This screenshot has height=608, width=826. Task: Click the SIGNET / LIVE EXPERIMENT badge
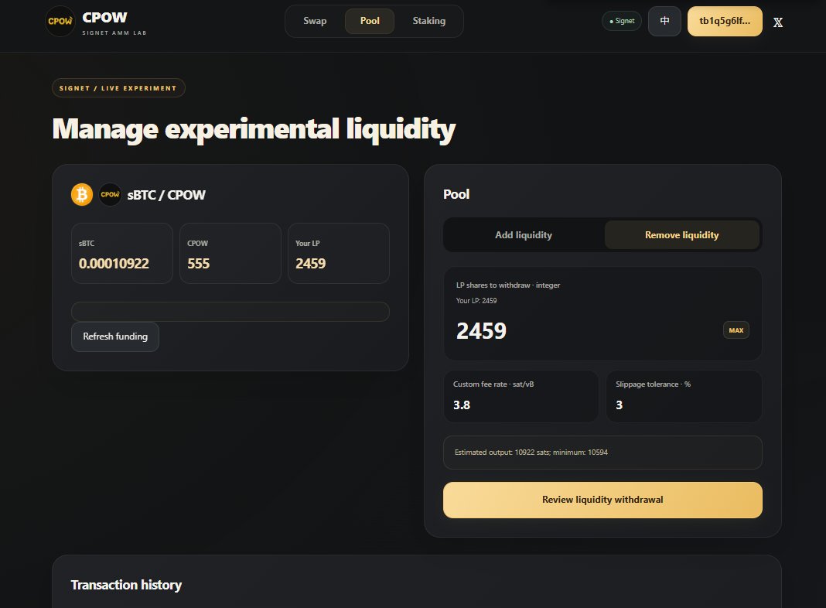tap(118, 88)
